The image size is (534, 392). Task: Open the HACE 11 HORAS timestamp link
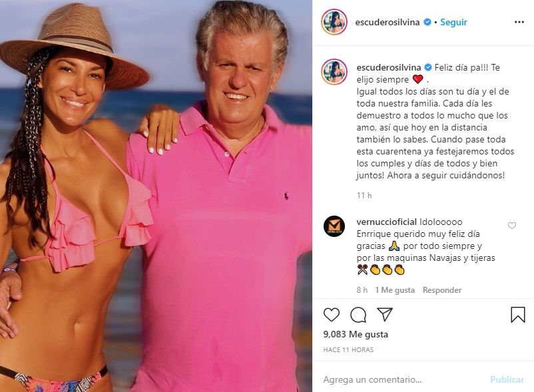point(348,349)
